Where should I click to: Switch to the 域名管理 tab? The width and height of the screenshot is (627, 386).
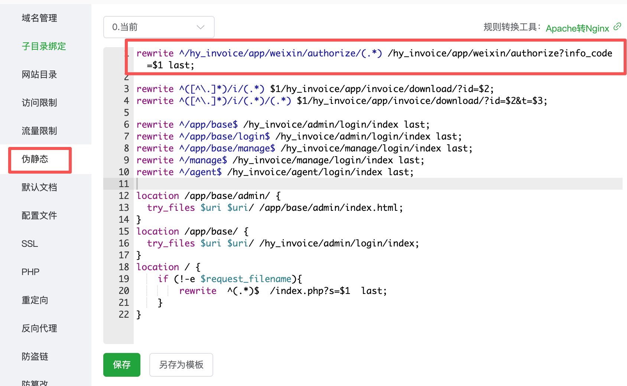pyautogui.click(x=39, y=18)
